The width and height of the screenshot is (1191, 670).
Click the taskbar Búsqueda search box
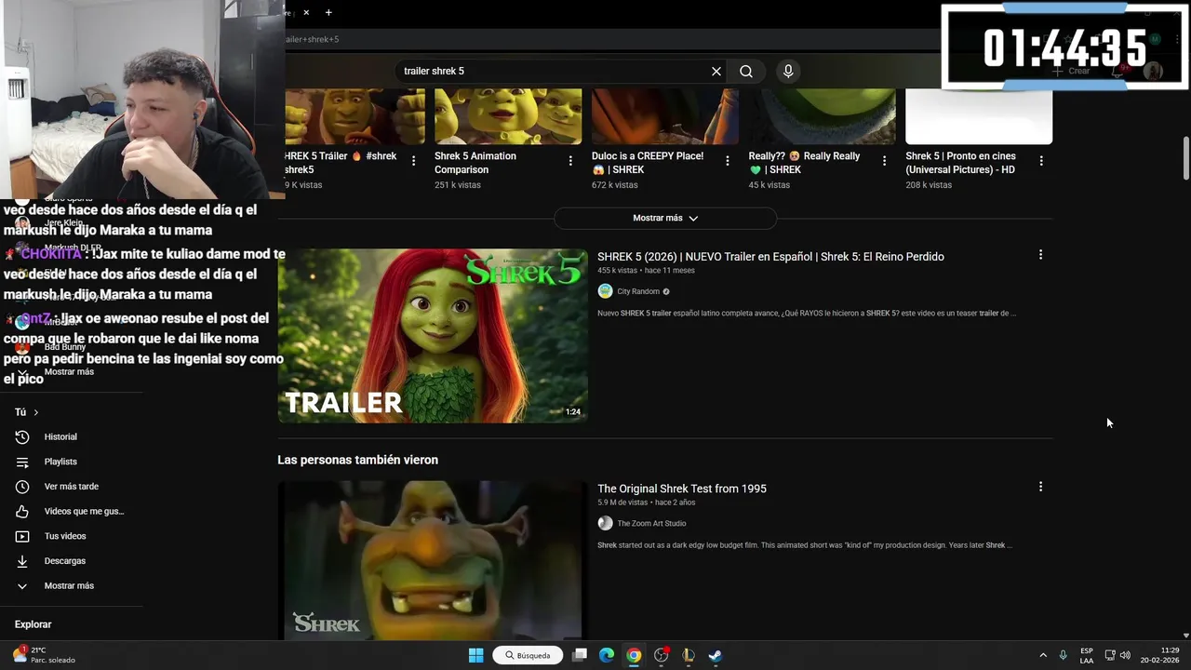(x=528, y=655)
